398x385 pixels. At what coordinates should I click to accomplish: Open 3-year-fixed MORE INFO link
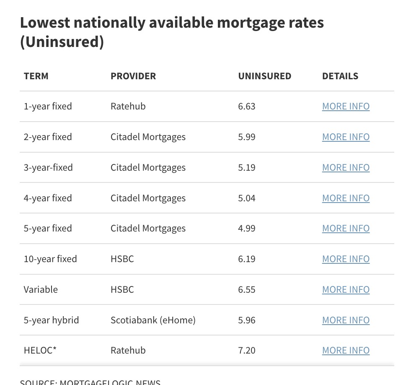coord(346,168)
